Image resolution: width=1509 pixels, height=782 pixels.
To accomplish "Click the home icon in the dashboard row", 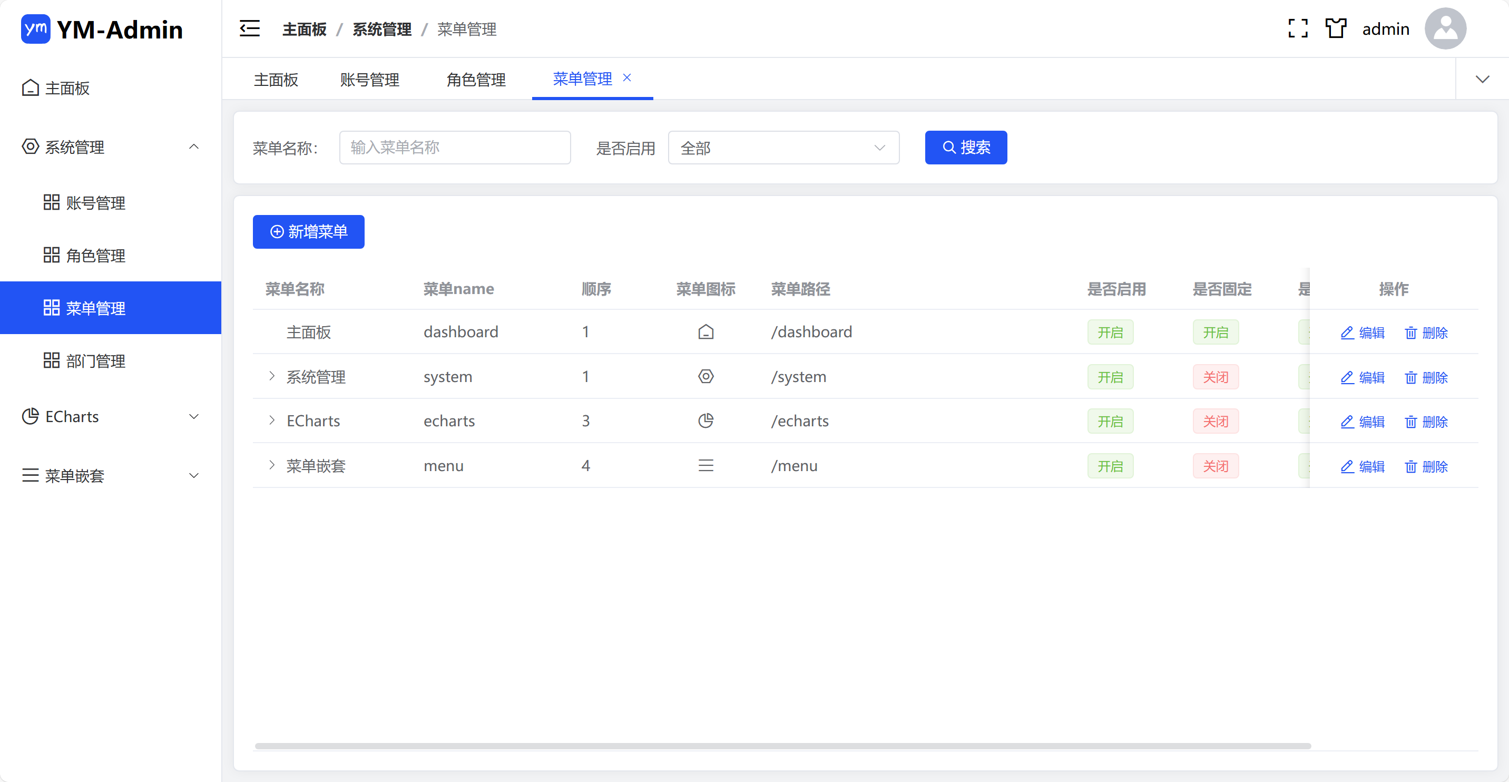I will click(x=705, y=332).
